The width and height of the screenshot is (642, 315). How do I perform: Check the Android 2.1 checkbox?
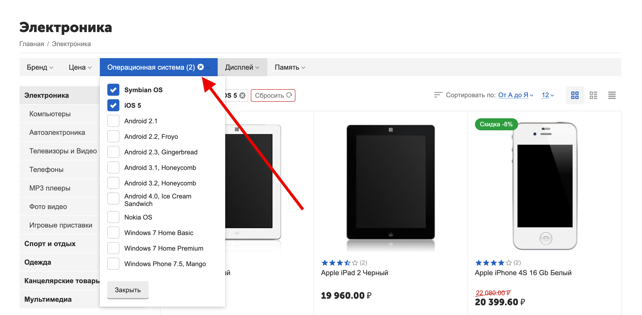coord(113,121)
